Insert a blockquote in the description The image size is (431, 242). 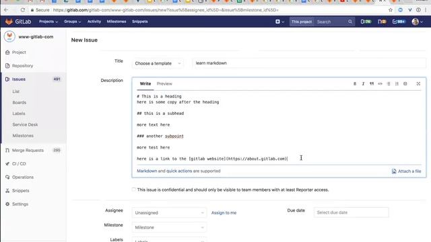372,83
